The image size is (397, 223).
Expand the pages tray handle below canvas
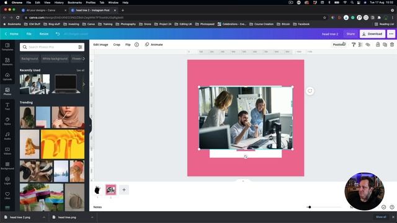click(x=243, y=181)
